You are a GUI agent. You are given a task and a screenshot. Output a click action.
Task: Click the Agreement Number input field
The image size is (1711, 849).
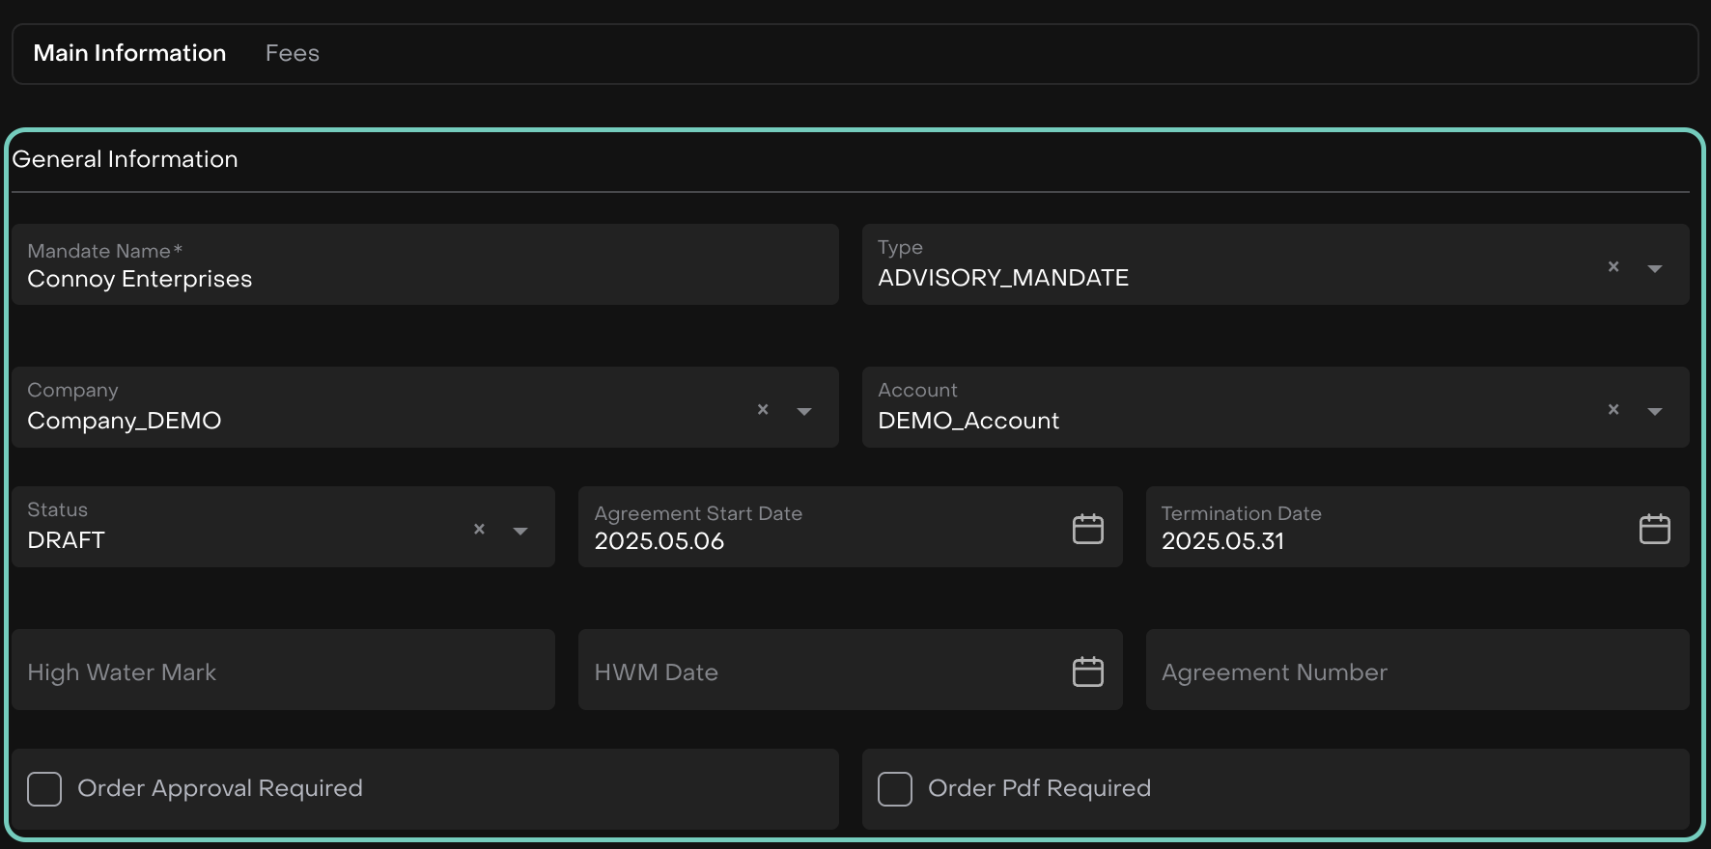click(1416, 671)
